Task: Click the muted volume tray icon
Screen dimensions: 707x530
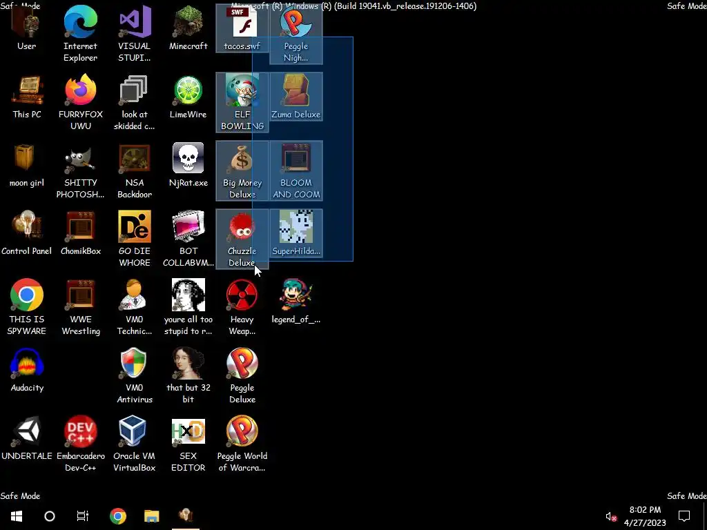Action: (611, 516)
